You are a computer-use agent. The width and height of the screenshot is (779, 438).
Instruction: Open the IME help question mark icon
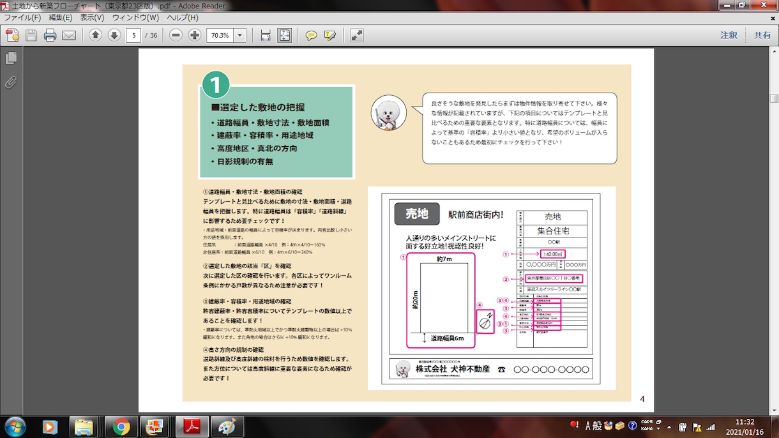click(x=632, y=426)
